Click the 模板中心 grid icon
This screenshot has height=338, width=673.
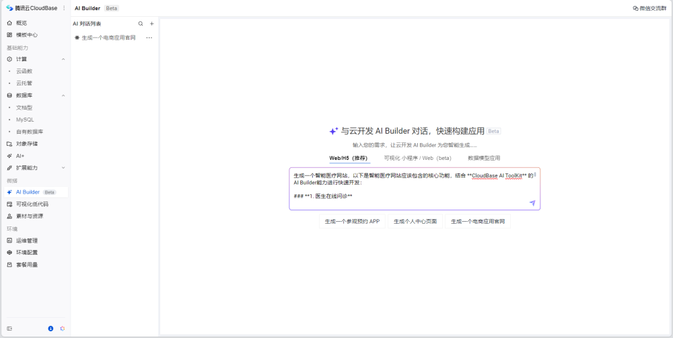tap(9, 35)
